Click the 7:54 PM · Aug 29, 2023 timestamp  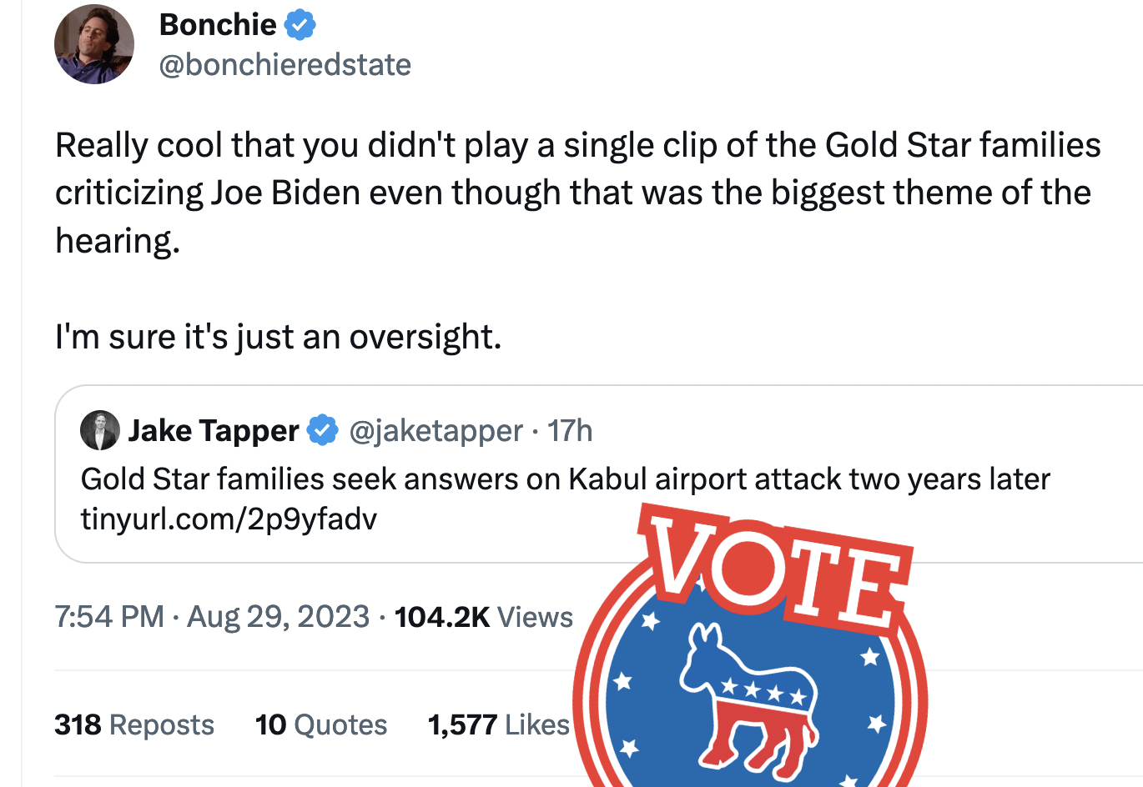[212, 617]
